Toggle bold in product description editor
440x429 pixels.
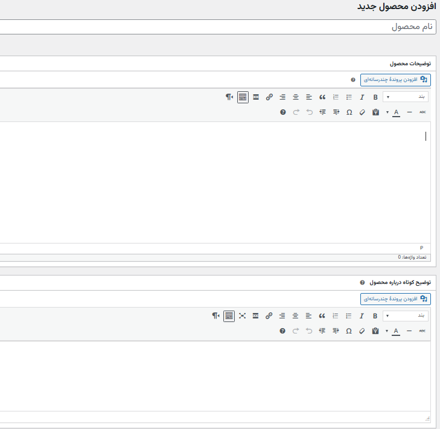pos(375,97)
